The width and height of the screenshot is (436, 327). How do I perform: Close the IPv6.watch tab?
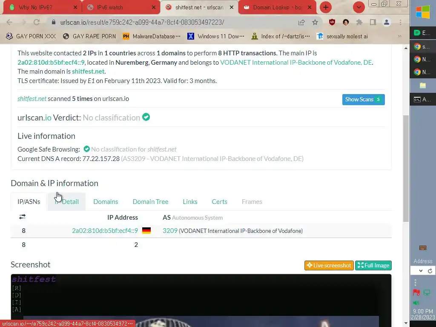click(153, 8)
